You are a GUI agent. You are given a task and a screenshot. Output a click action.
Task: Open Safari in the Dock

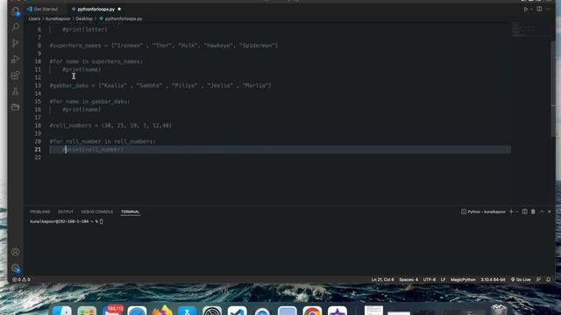[137, 311]
